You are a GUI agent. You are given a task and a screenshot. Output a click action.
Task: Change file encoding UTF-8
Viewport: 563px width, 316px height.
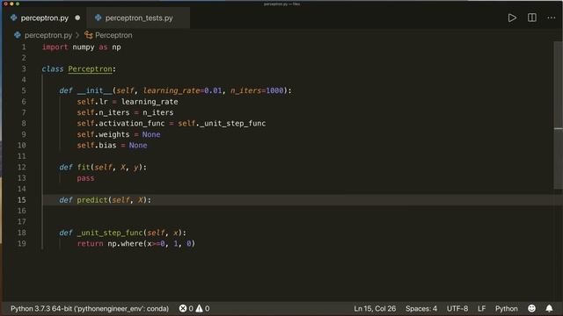pyautogui.click(x=457, y=308)
